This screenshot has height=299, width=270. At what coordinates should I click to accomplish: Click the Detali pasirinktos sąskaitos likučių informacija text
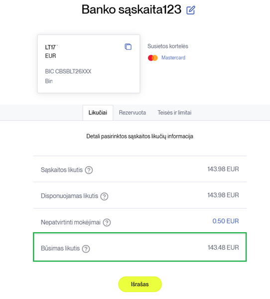pyautogui.click(x=140, y=136)
